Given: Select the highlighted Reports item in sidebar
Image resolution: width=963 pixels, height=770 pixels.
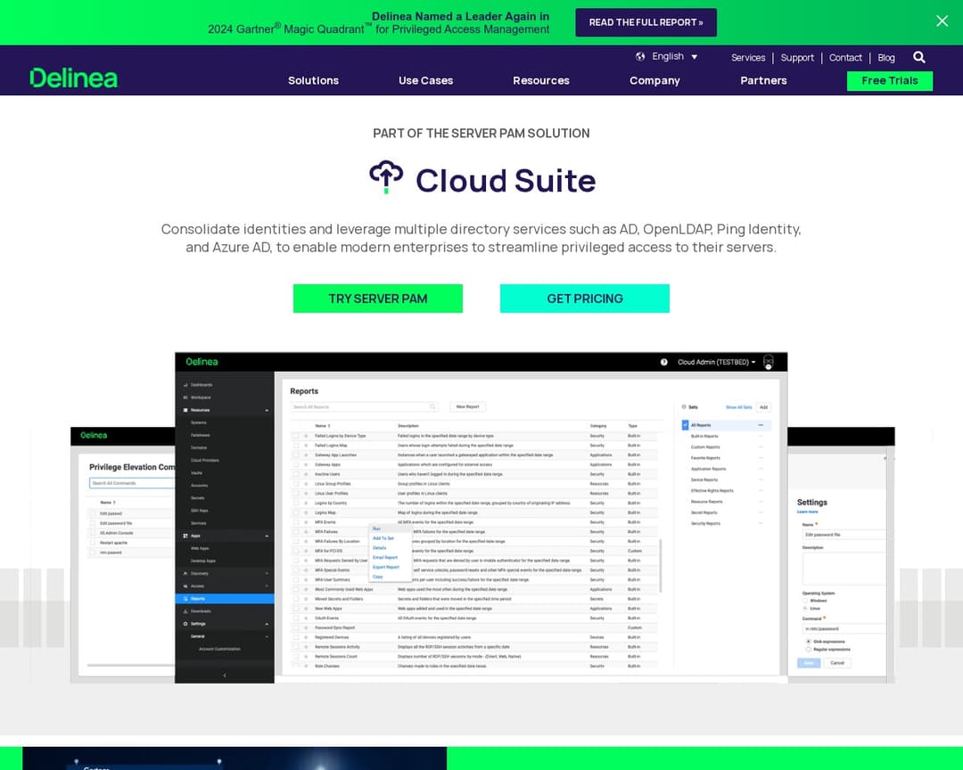Looking at the screenshot, I should 225,599.
